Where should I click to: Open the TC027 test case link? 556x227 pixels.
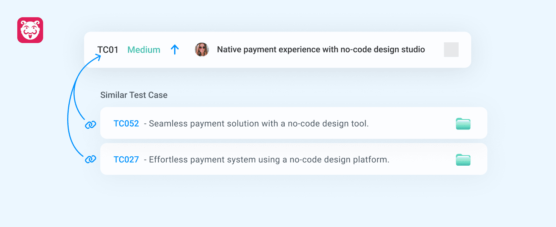pyautogui.click(x=126, y=159)
